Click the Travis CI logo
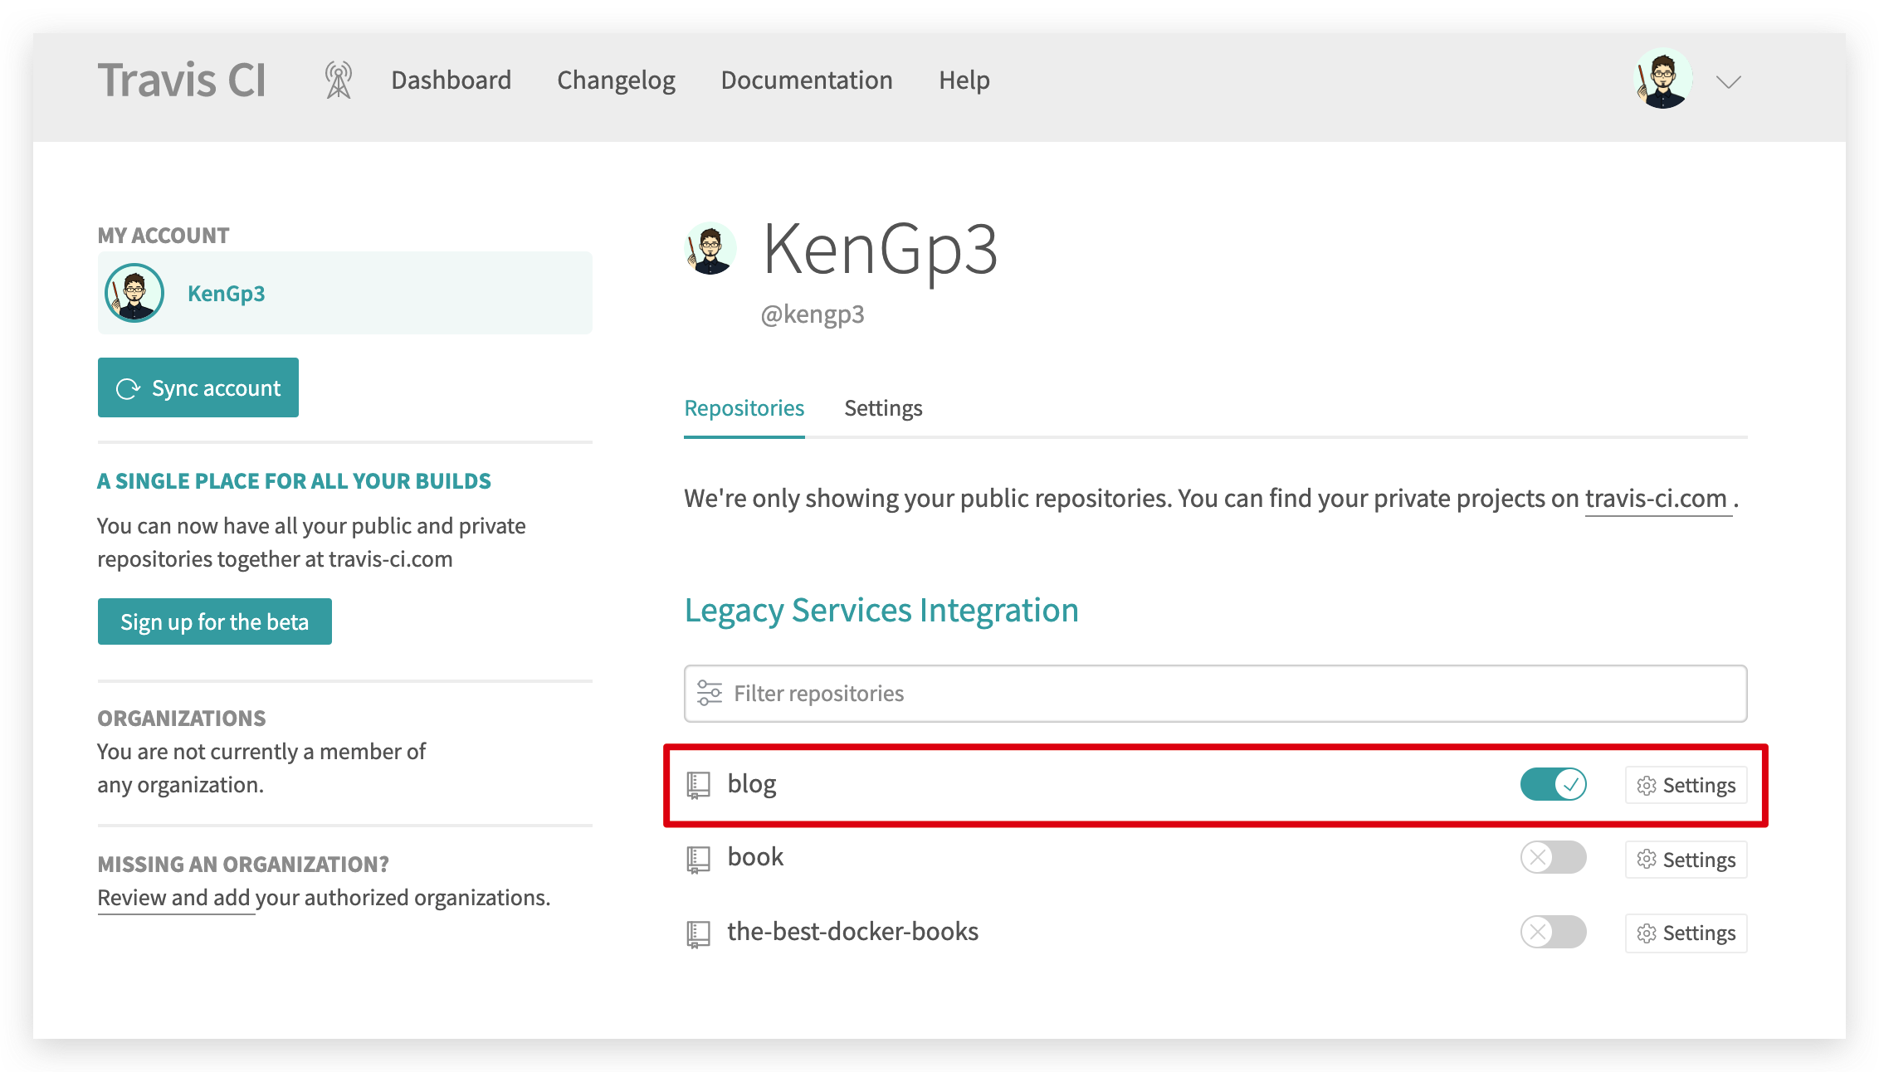Viewport: 1879px width, 1072px height. tap(182, 80)
